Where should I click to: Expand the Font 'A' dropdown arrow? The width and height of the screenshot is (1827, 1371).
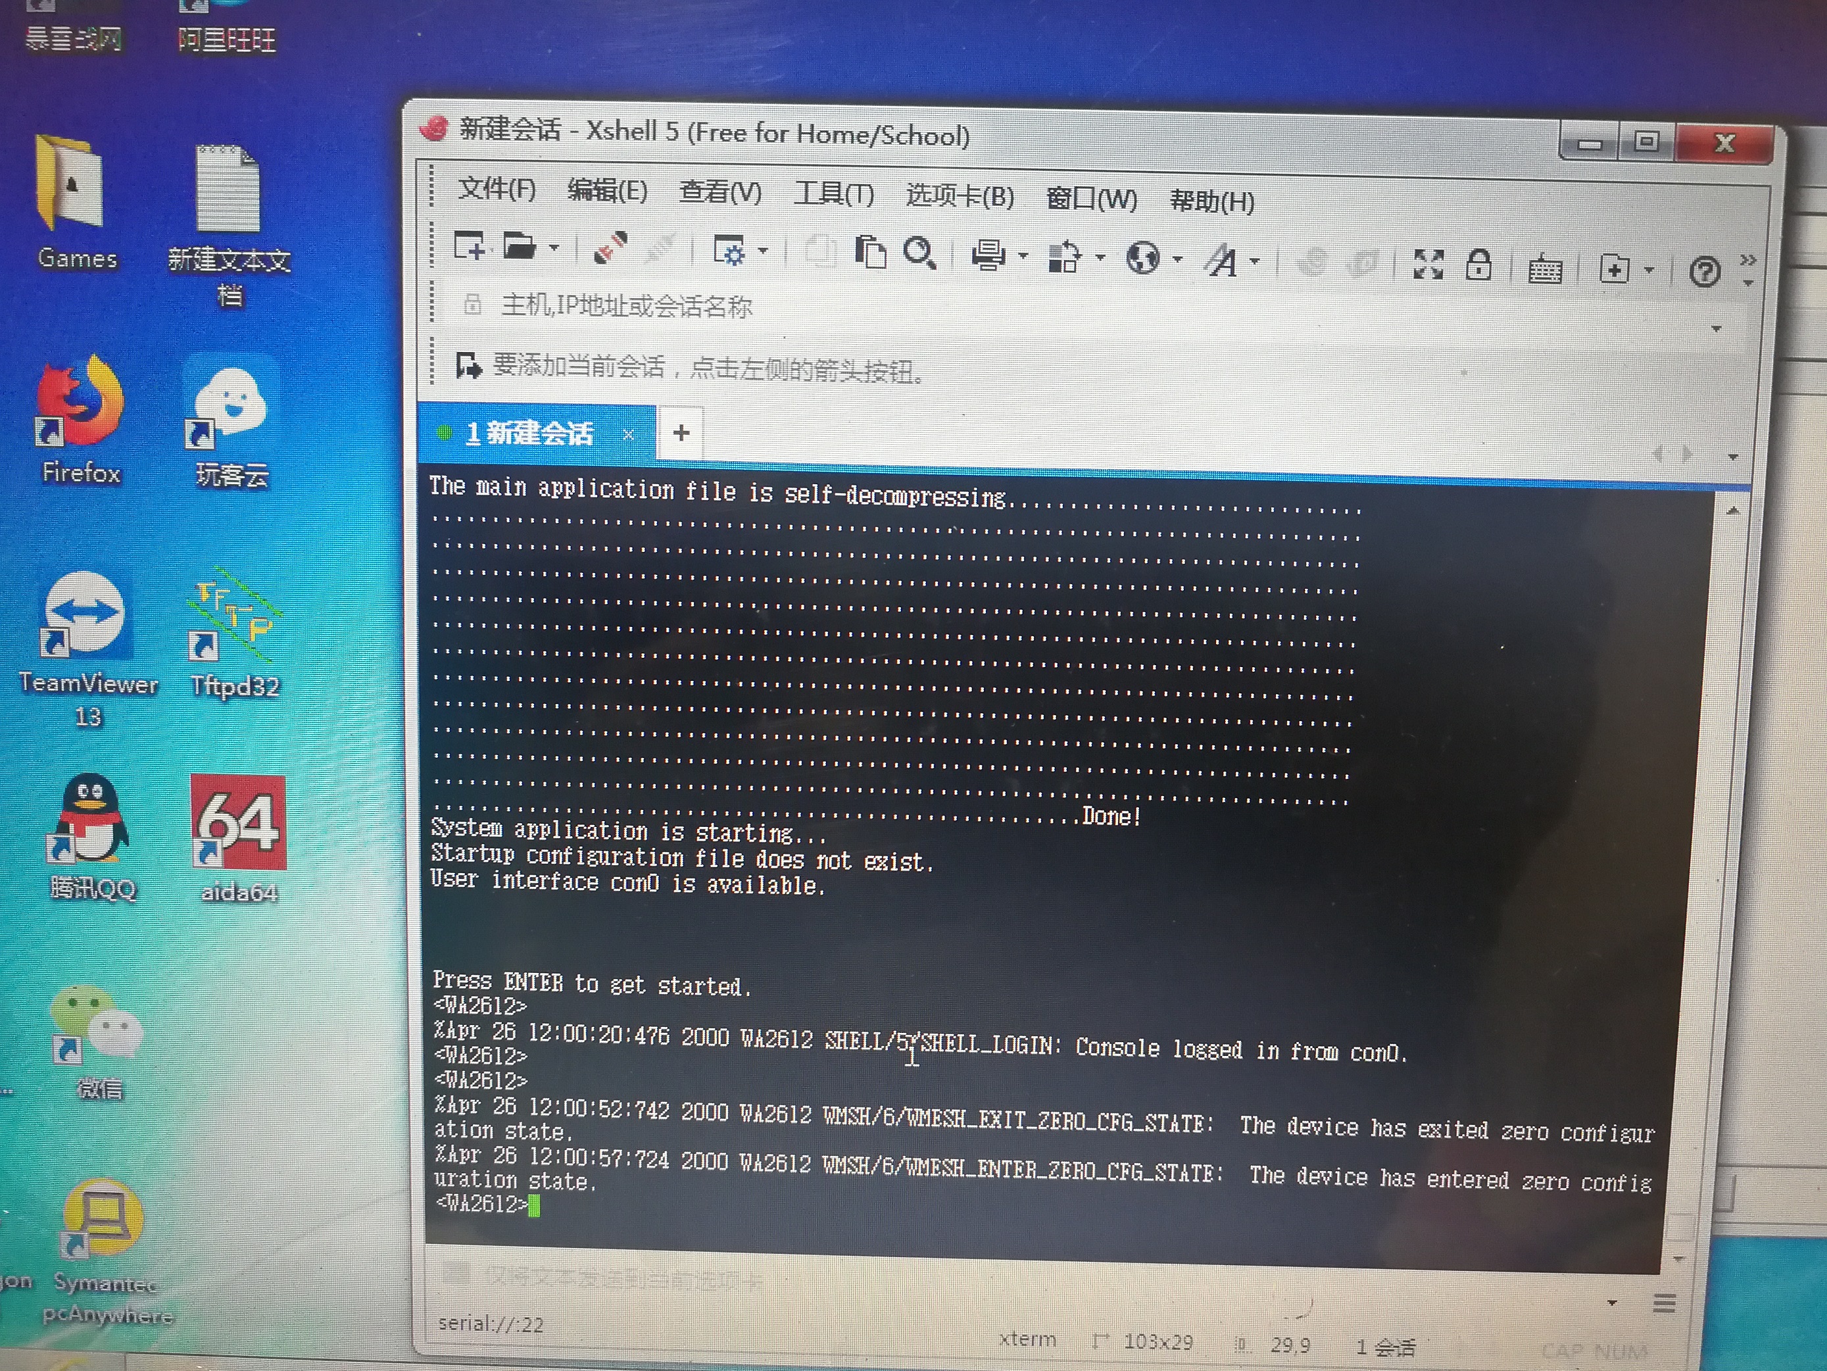click(1255, 261)
